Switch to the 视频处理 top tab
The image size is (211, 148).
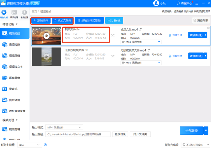point(14,14)
